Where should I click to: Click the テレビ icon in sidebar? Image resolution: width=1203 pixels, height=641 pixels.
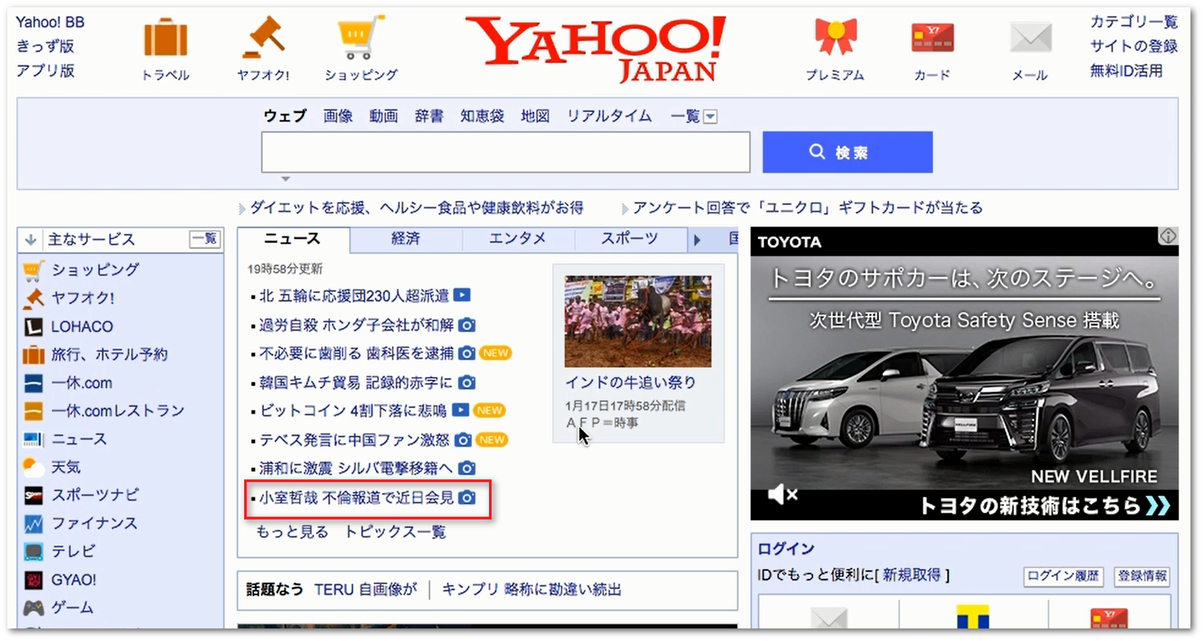tap(33, 551)
